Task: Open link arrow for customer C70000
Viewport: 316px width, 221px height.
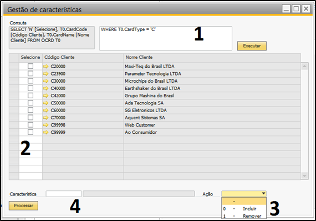Action: click(46, 118)
